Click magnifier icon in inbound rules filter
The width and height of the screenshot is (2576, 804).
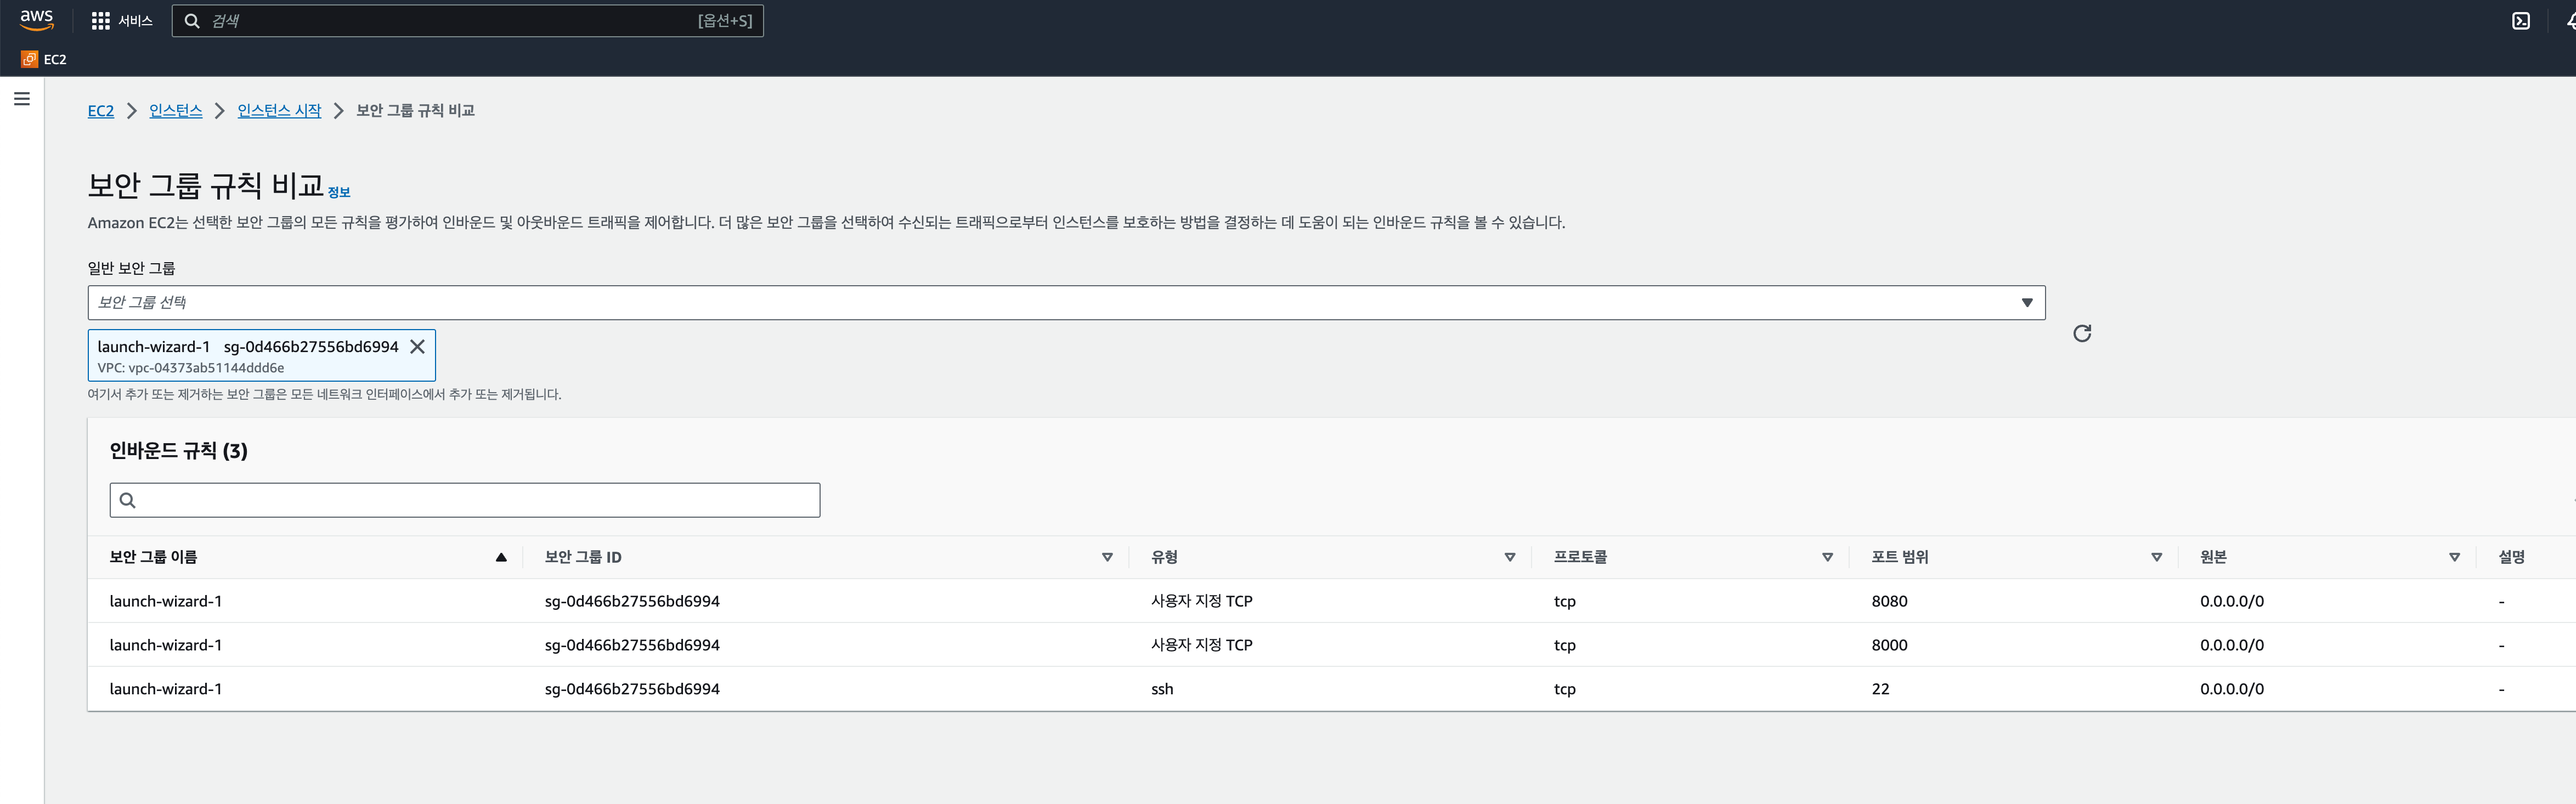click(128, 500)
